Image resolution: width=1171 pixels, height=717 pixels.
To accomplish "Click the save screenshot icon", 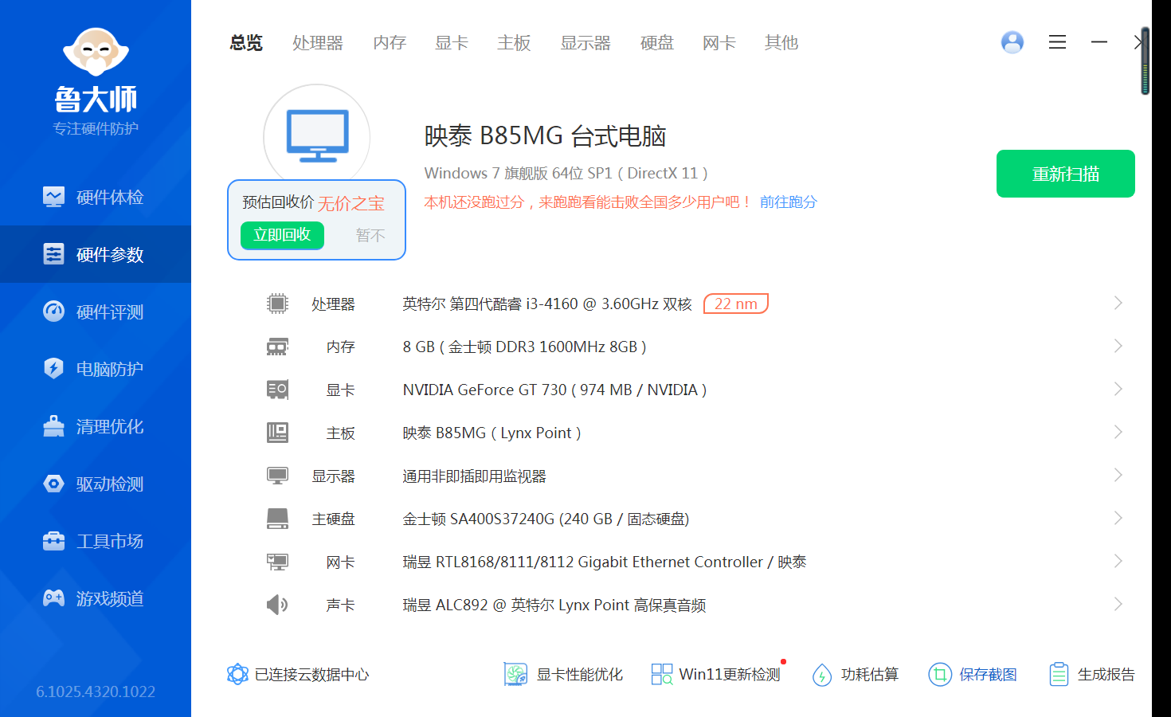I will click(940, 675).
